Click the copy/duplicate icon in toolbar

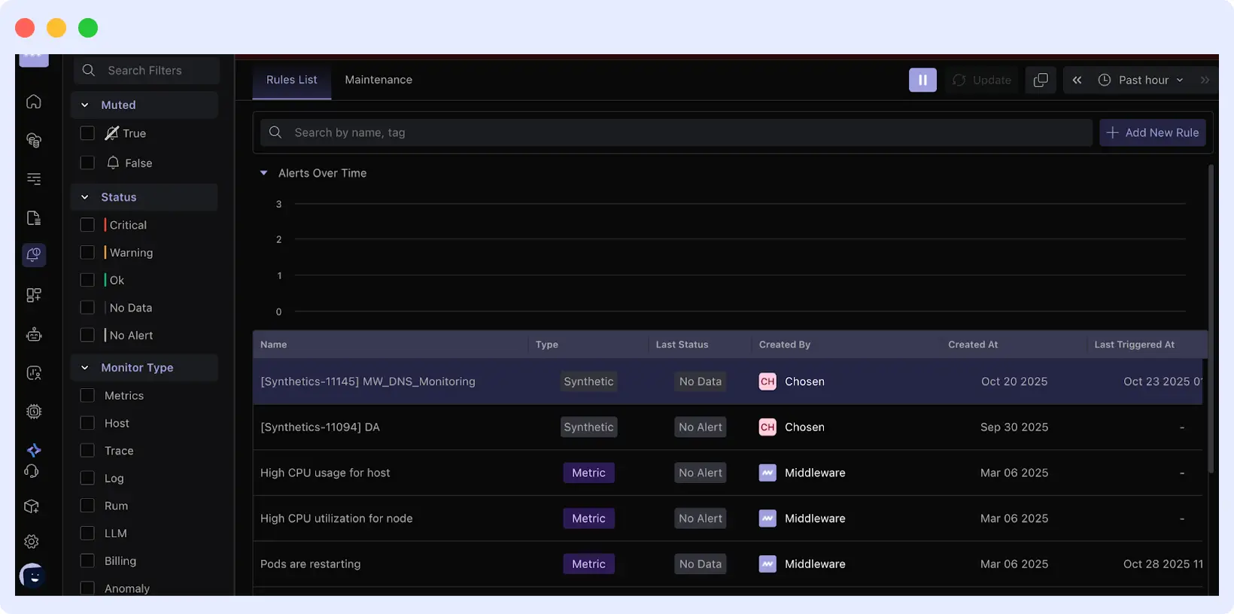pos(1041,80)
